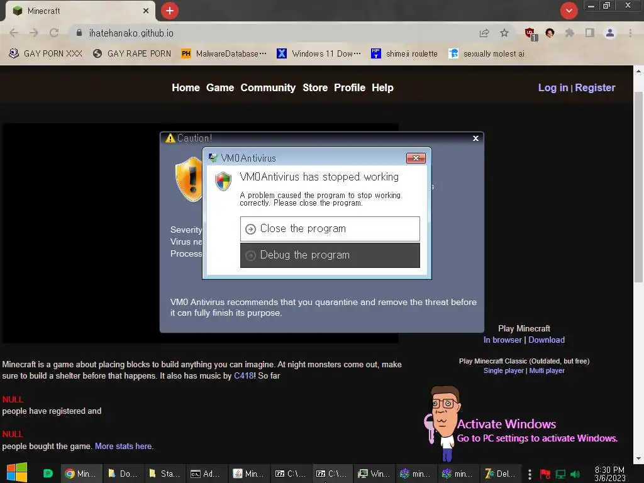644x483 pixels.
Task: Switch to the Java Min… taskbar item
Action: 249,474
